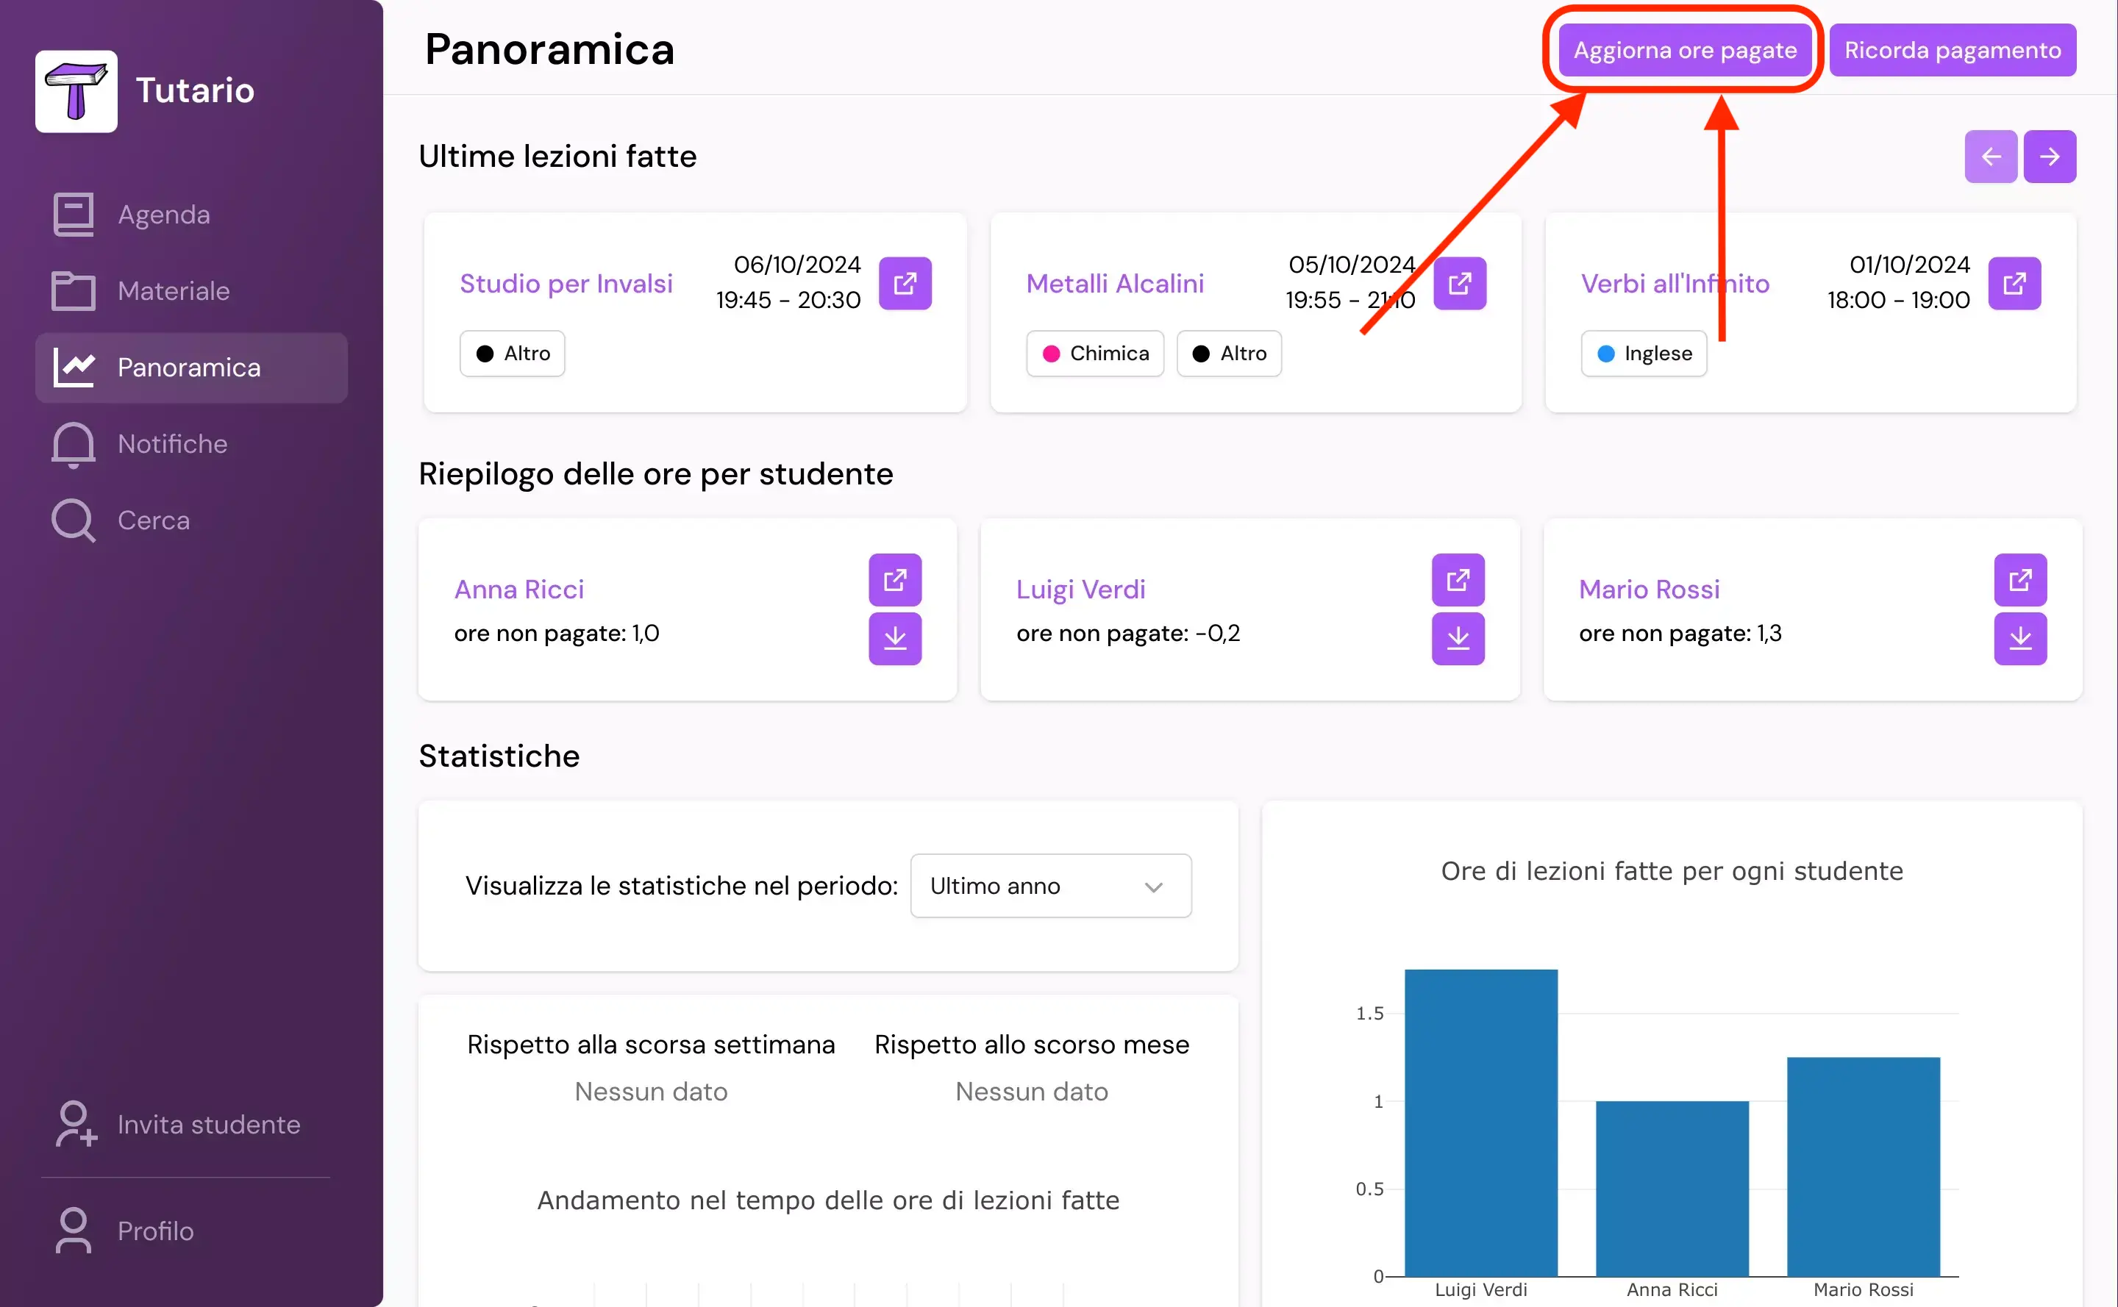Screen dimensions: 2118x1307
Task: Click Aggiorna ore pagate button
Action: [1684, 50]
